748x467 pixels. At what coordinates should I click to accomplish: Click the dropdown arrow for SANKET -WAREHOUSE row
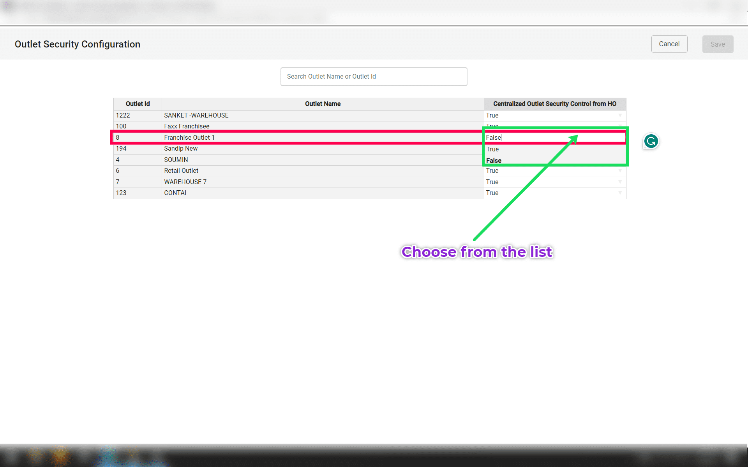[620, 116]
